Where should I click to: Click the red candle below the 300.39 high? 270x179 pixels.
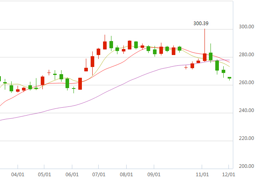(204, 57)
